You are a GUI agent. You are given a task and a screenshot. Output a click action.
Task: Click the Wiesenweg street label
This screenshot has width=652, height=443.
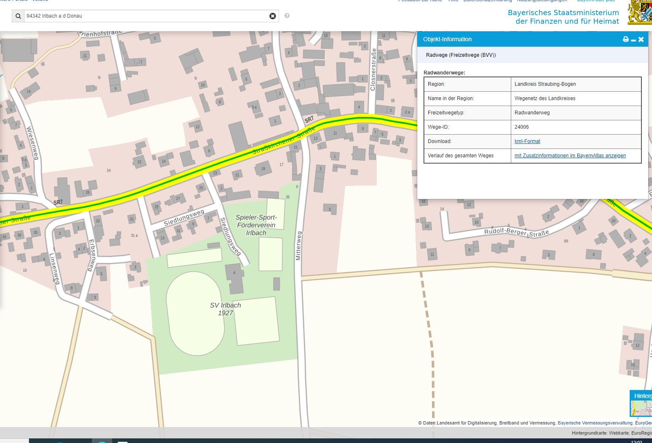32,143
